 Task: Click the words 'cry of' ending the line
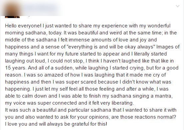pos(159,75)
